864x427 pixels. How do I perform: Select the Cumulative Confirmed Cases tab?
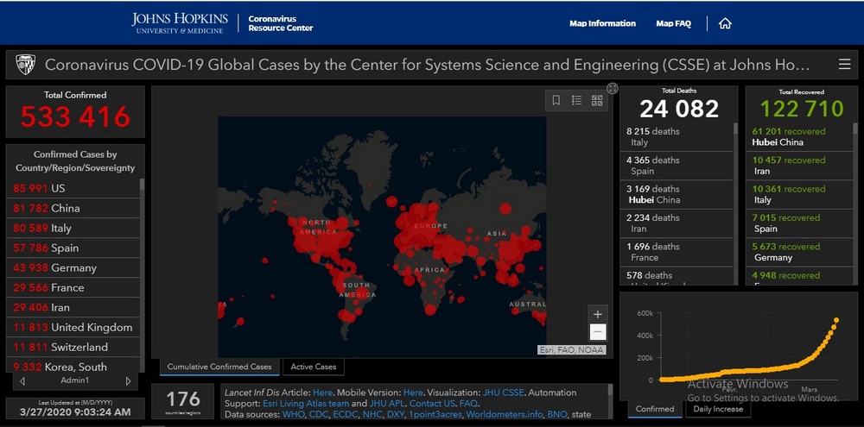(x=219, y=367)
